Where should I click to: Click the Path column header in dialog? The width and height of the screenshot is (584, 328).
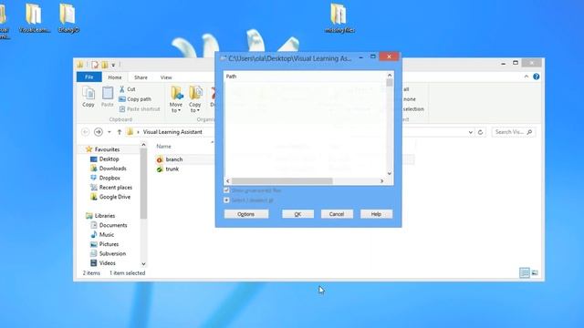pyautogui.click(x=231, y=77)
